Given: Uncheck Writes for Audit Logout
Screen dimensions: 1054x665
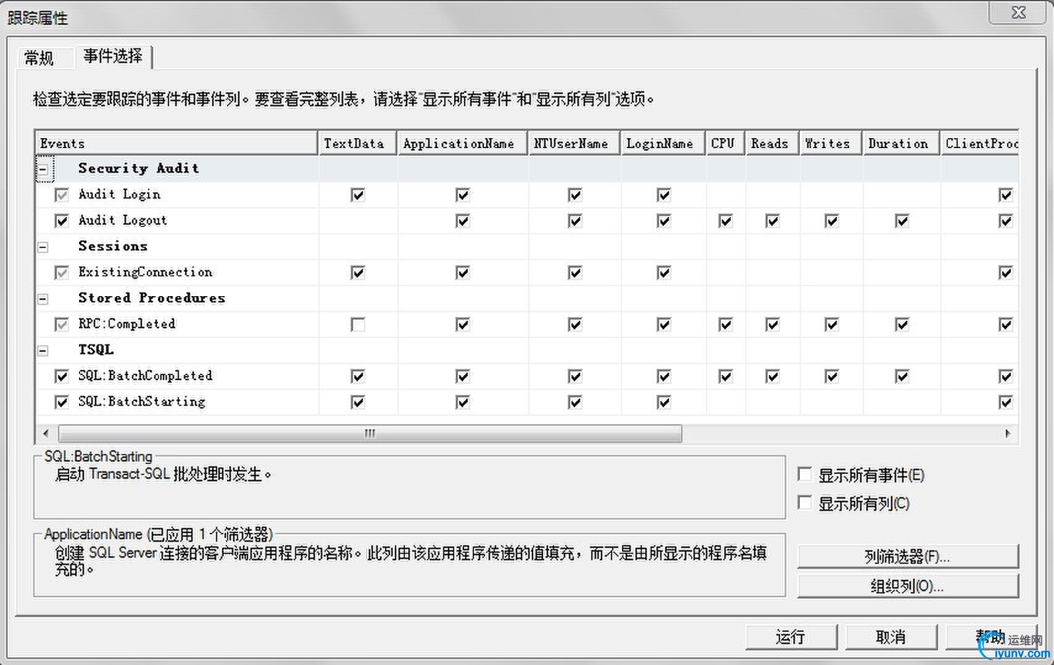Looking at the screenshot, I should (832, 221).
